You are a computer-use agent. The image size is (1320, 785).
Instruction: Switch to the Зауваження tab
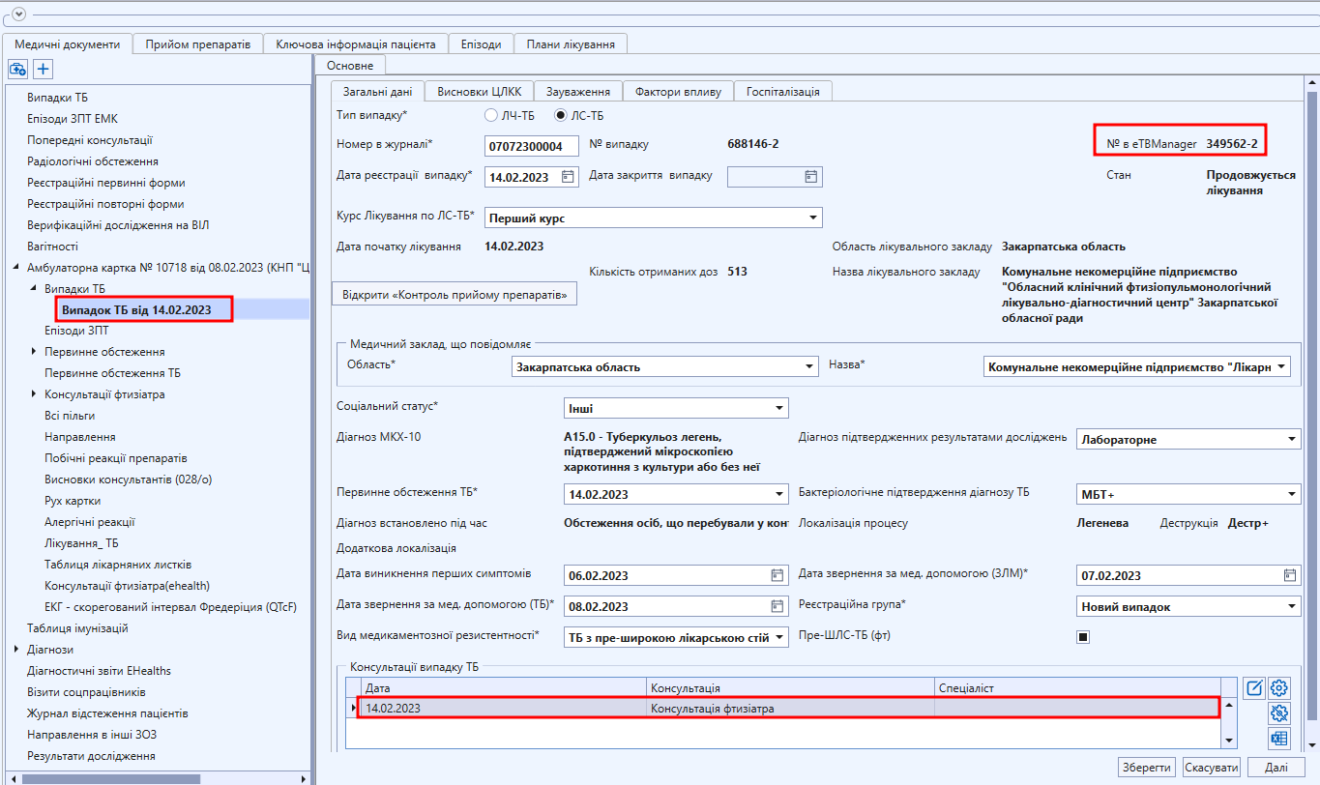point(578,92)
